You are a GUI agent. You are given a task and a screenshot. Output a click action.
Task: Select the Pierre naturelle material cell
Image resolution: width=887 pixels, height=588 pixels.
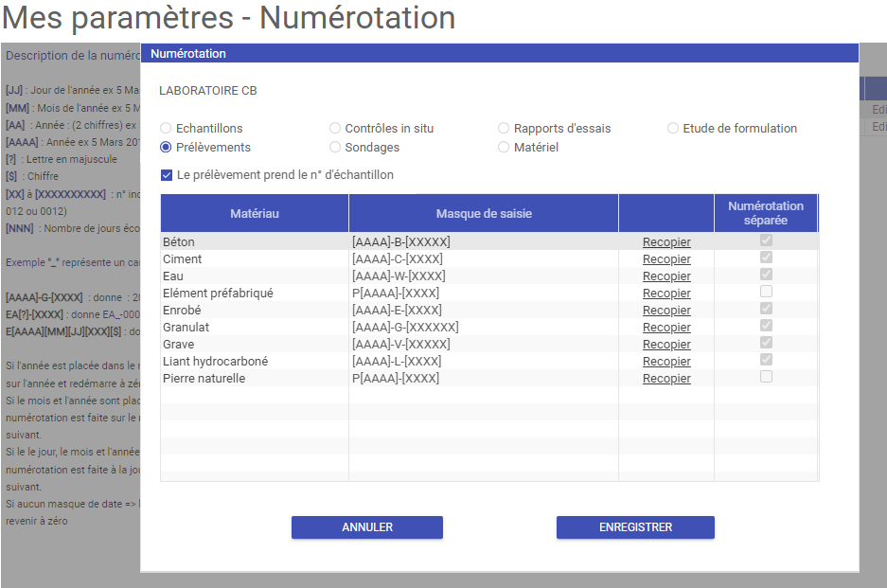coord(255,378)
